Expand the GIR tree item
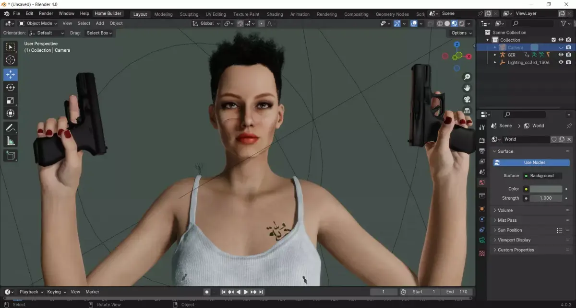Screen dimensions: 576x308 click(x=495, y=55)
